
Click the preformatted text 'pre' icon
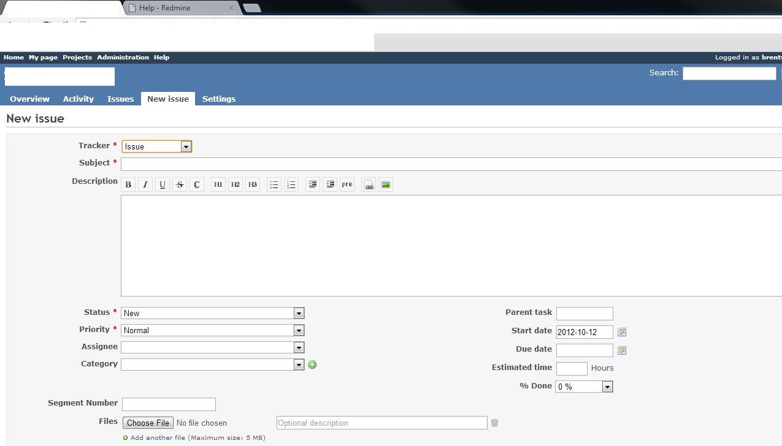(347, 184)
